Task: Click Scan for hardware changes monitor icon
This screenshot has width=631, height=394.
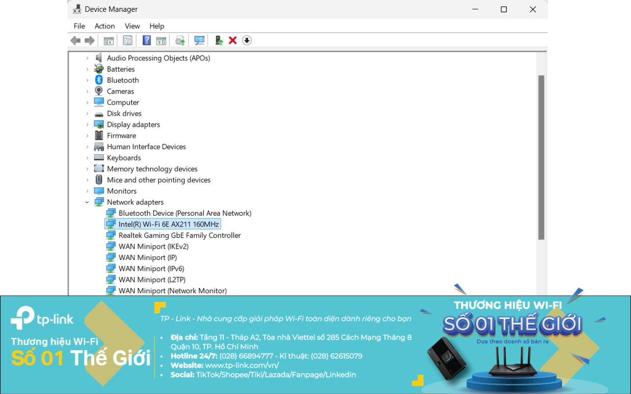Action: pyautogui.click(x=199, y=40)
